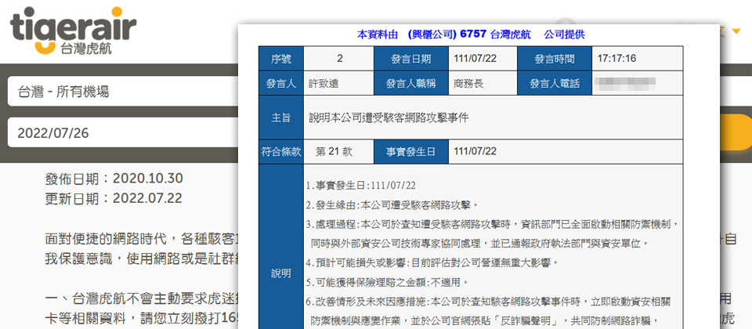Click the 第 21 款 clause cell

(x=334, y=151)
